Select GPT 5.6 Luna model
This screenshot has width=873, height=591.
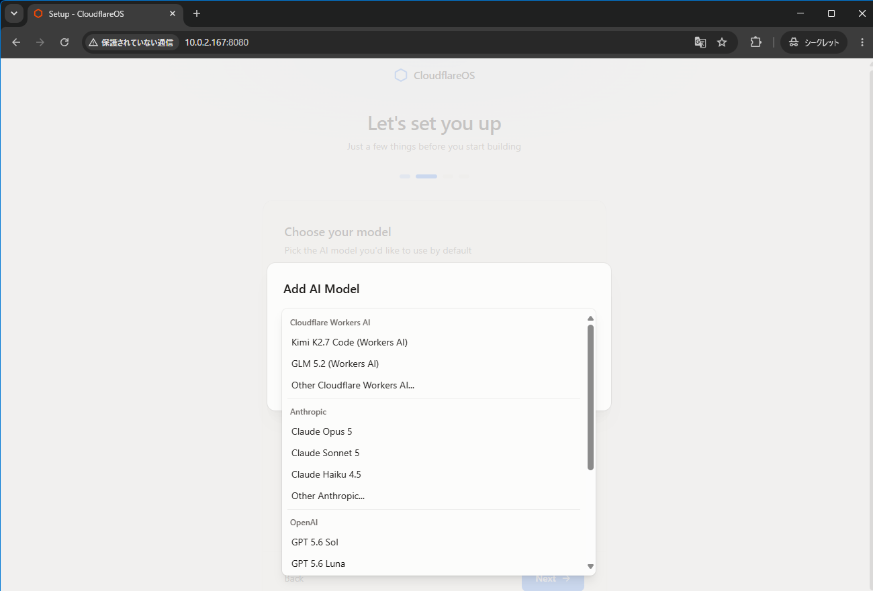click(434, 563)
